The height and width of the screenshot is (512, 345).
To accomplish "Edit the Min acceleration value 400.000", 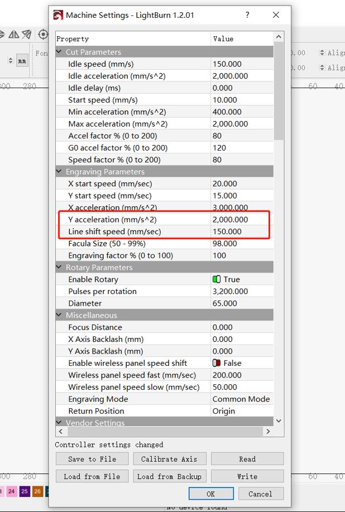I will [x=242, y=112].
